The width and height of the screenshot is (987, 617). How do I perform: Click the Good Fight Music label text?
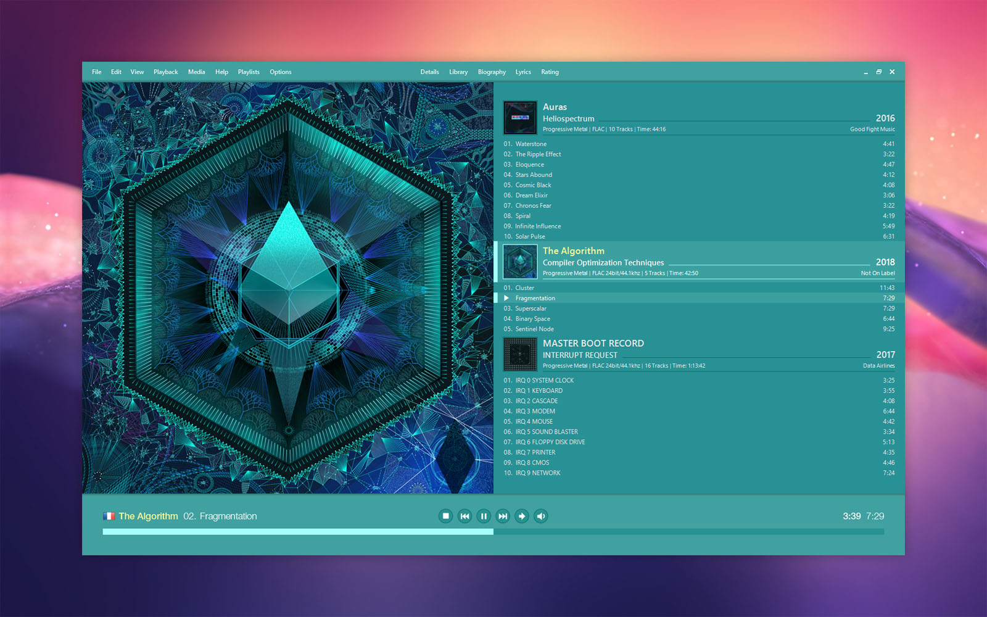tap(872, 129)
